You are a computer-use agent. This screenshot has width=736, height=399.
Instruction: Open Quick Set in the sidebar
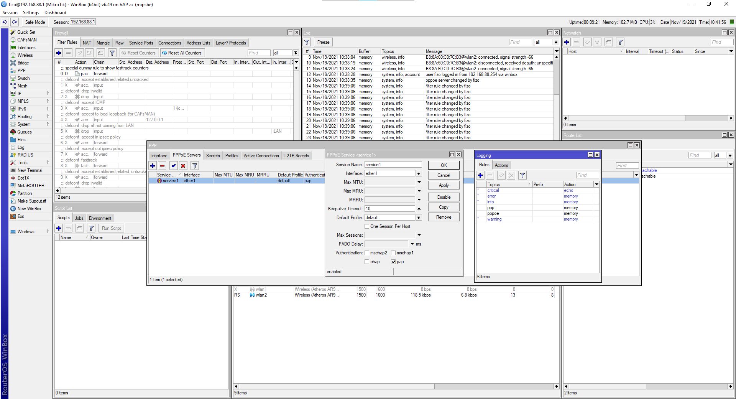coord(26,32)
